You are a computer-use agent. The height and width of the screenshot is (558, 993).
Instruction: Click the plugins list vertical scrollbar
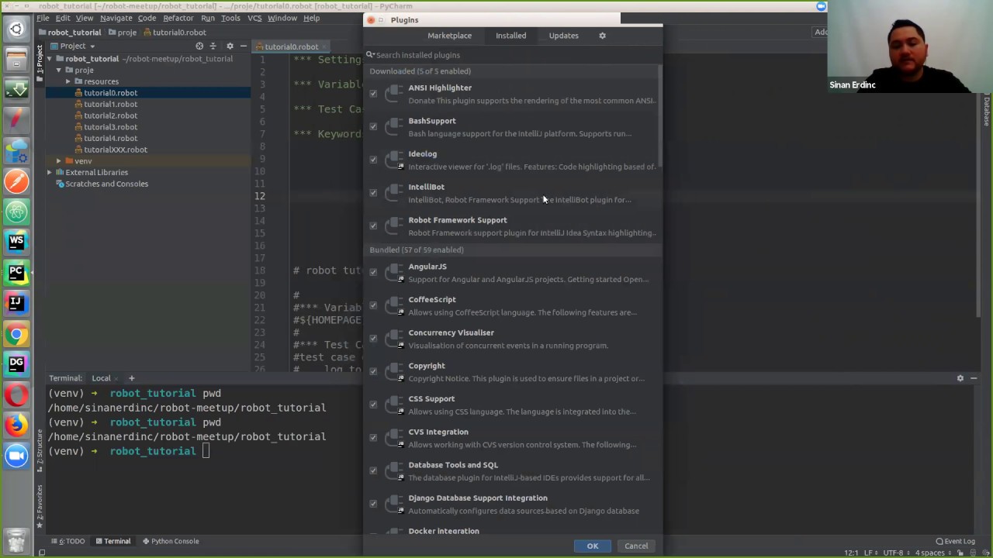[659, 116]
